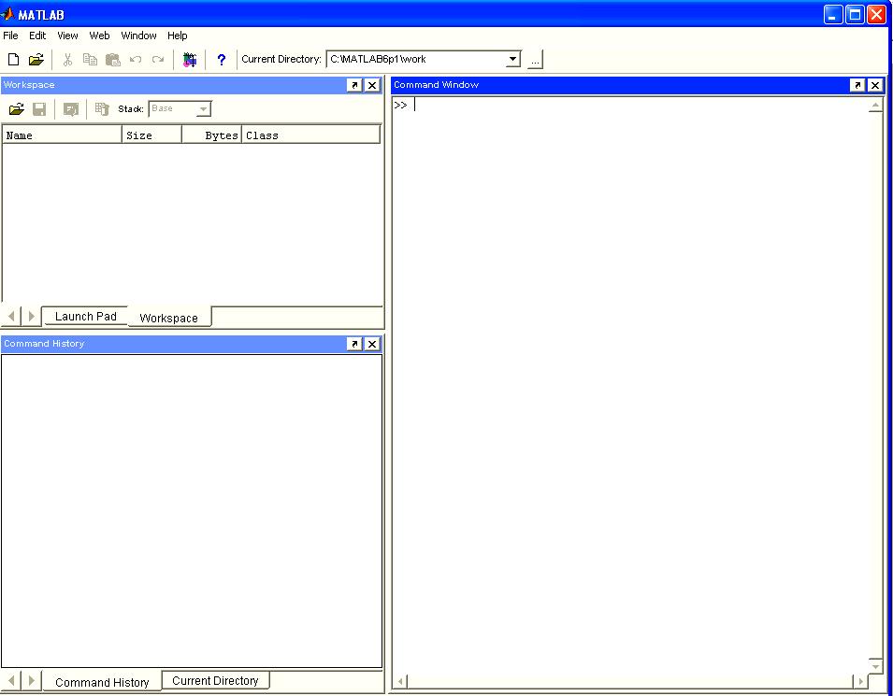Click the Command Window scroll-left arrow

[401, 681]
